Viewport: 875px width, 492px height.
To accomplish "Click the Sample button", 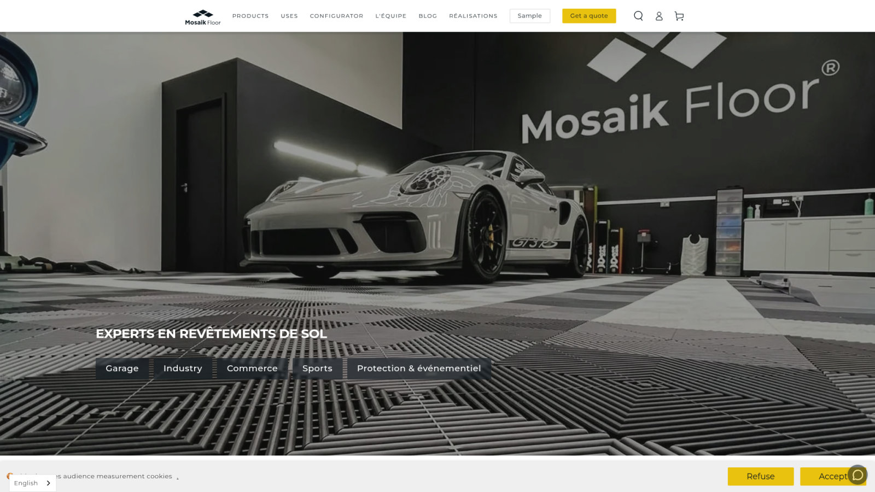I will pos(530,16).
